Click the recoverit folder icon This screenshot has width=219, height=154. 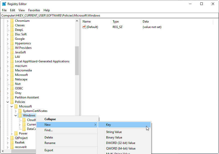click(12, 147)
